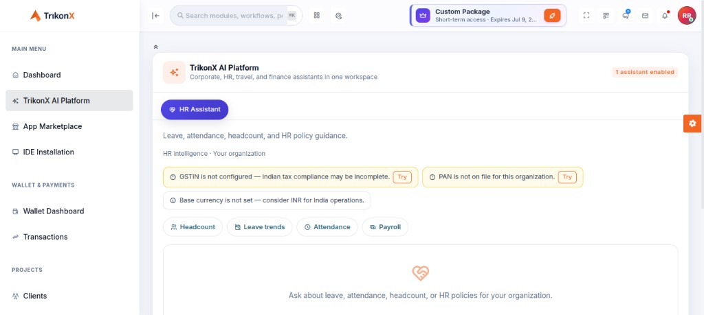The height and width of the screenshot is (315, 704).
Task: Open the chat support icon with the blue badge
Action: [626, 16]
